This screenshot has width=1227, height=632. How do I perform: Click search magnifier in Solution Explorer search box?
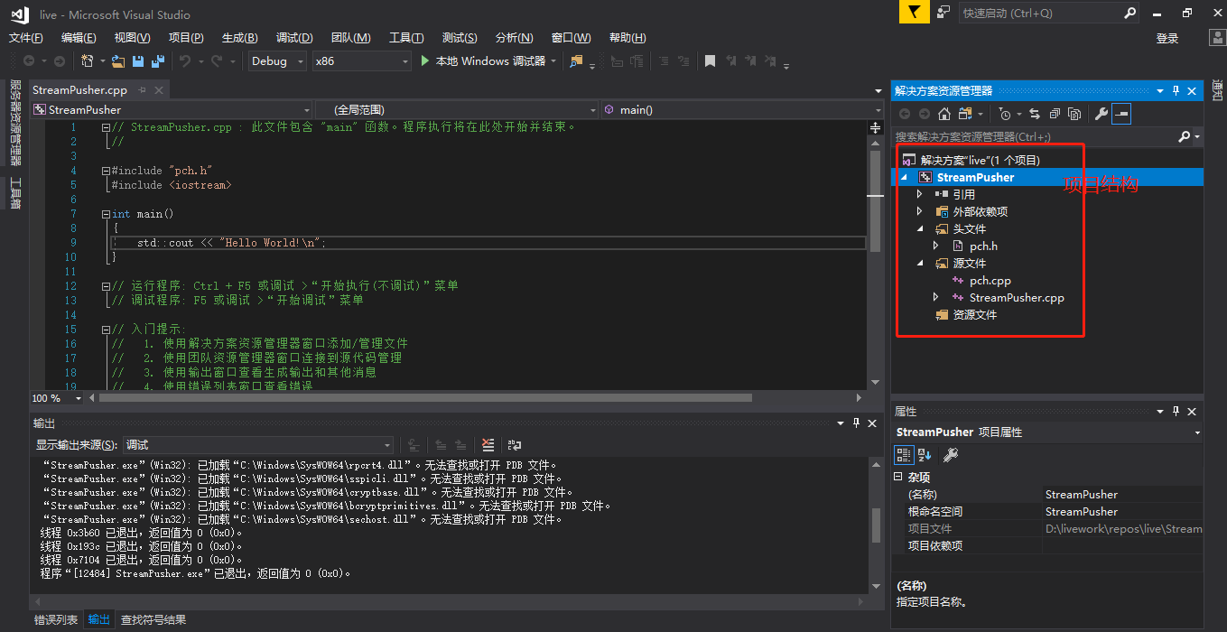coord(1185,136)
